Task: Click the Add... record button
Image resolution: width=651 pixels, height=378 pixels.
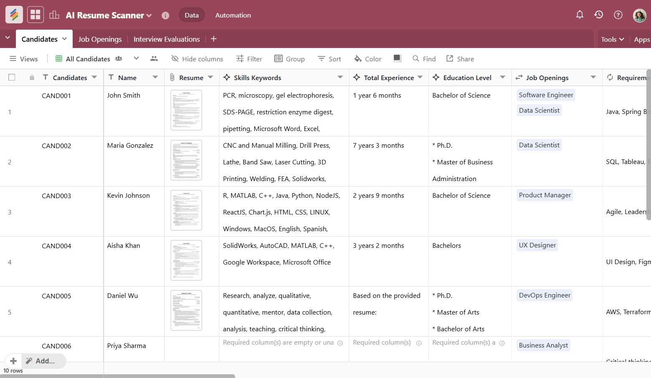Action: (x=44, y=361)
